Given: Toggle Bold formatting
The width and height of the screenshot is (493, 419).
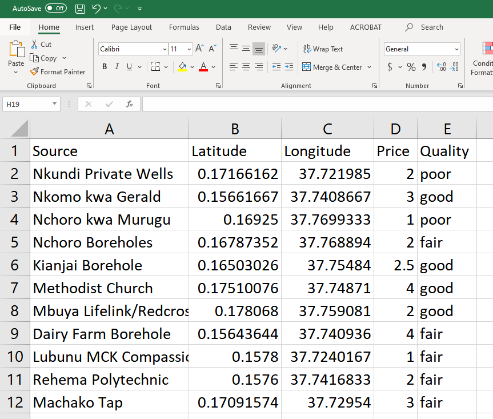Looking at the screenshot, I should pyautogui.click(x=105, y=67).
